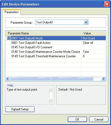The width and height of the screenshot is (111, 125).
Task: Click the S icon beside Test Output0 Mode
Action: pyautogui.click(x=9, y=38)
